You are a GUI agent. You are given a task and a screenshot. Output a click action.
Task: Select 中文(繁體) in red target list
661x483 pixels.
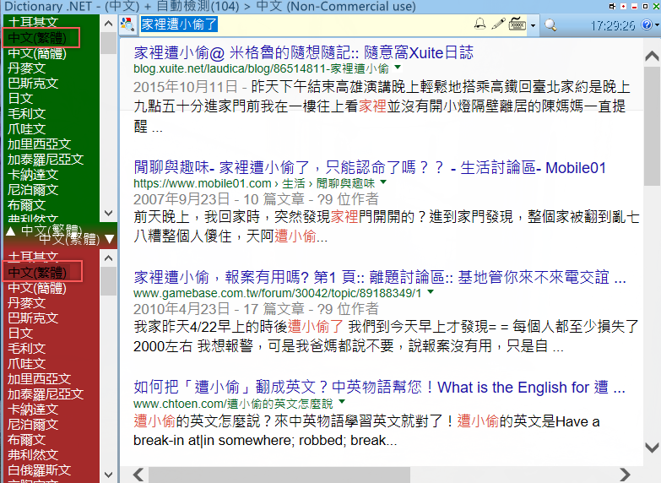(37, 273)
